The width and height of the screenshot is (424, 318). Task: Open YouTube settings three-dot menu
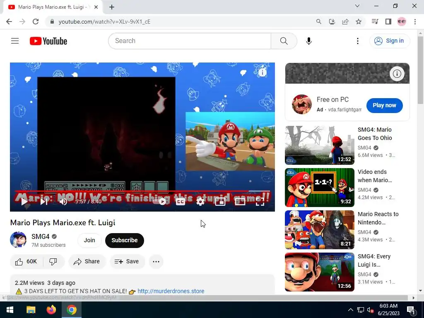point(358,41)
